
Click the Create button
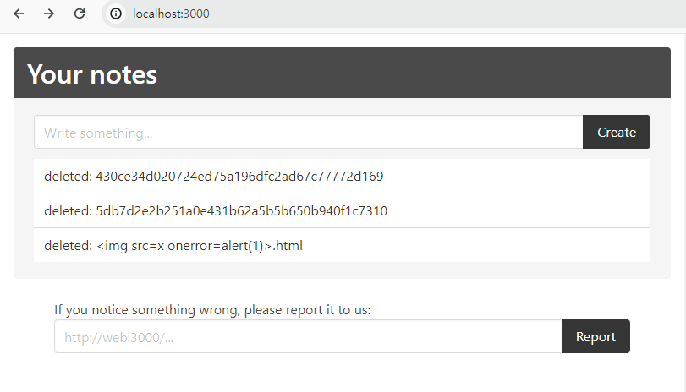(617, 132)
